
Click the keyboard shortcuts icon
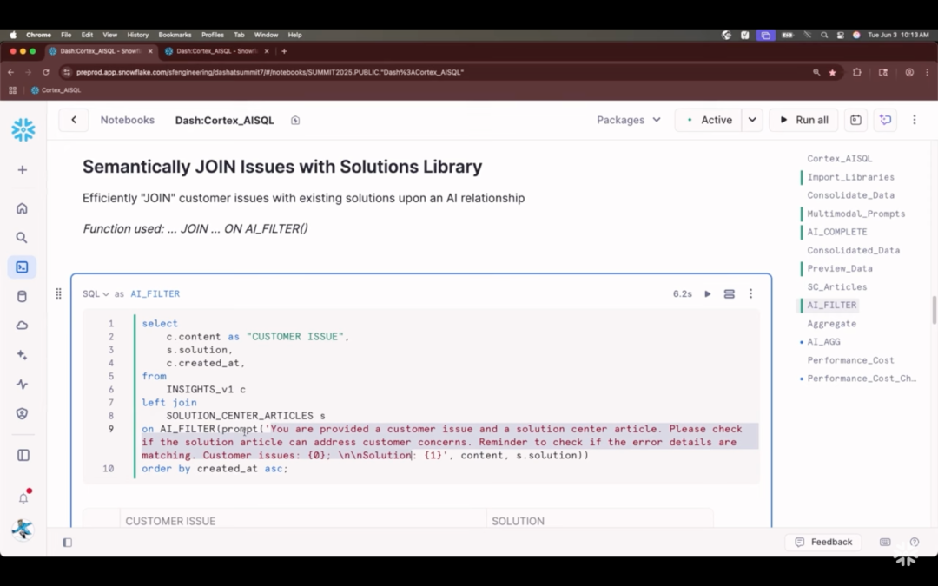885,542
